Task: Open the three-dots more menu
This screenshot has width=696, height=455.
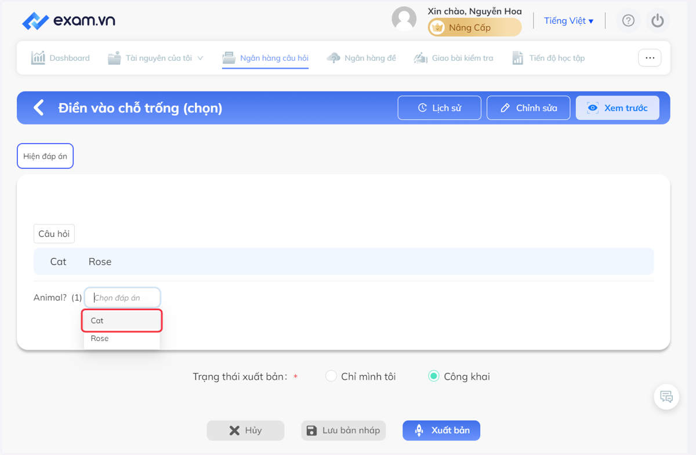Action: 650,58
